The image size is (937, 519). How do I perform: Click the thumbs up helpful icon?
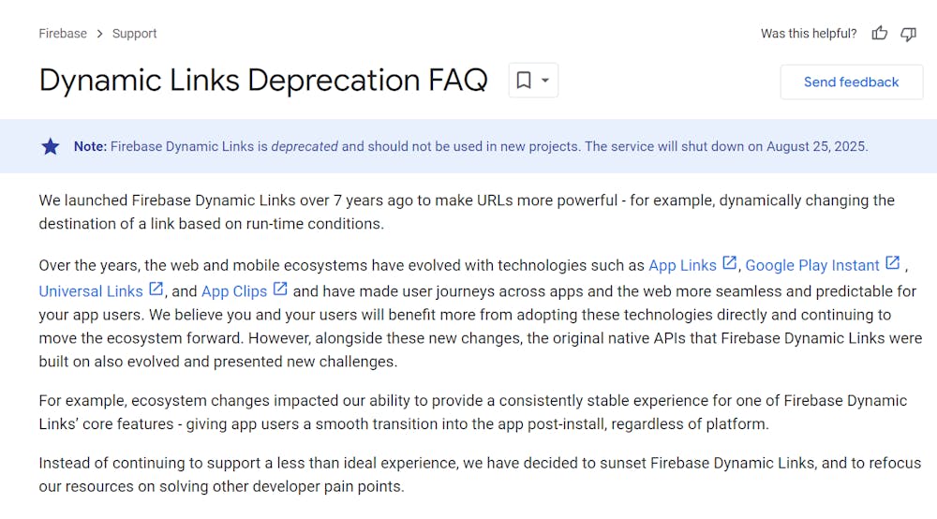pos(879,34)
